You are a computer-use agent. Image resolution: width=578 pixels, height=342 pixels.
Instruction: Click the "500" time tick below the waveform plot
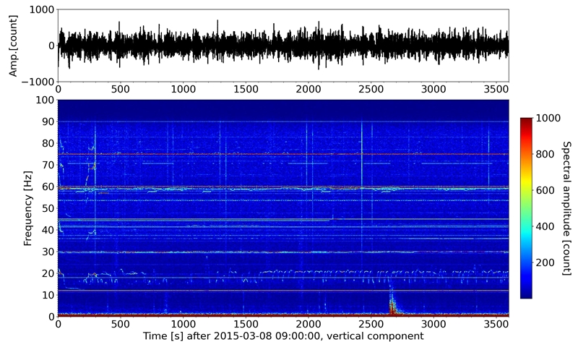(x=121, y=90)
